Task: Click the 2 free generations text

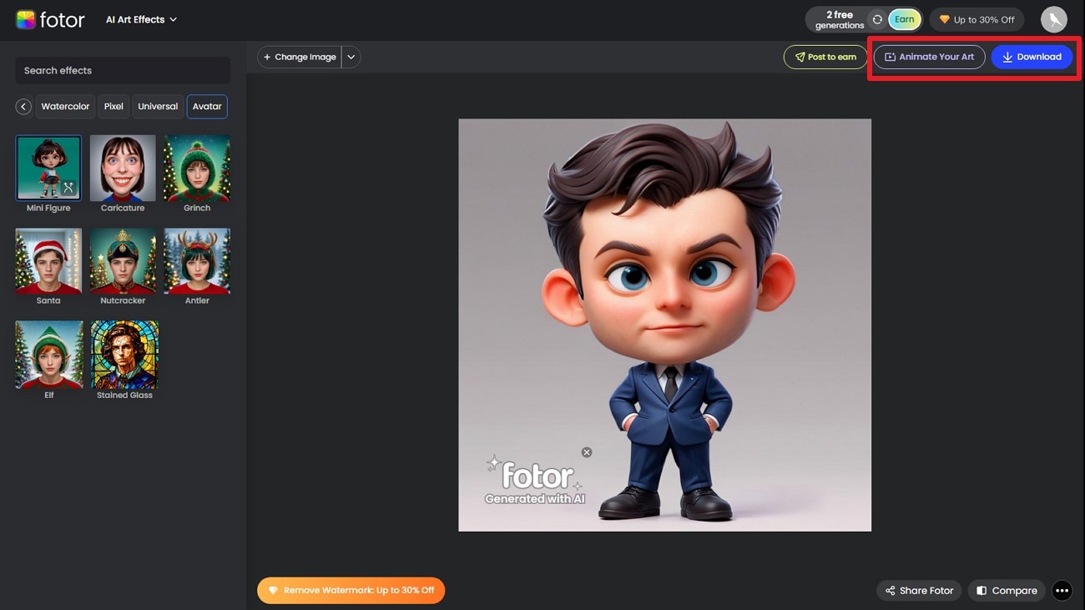Action: pos(840,20)
